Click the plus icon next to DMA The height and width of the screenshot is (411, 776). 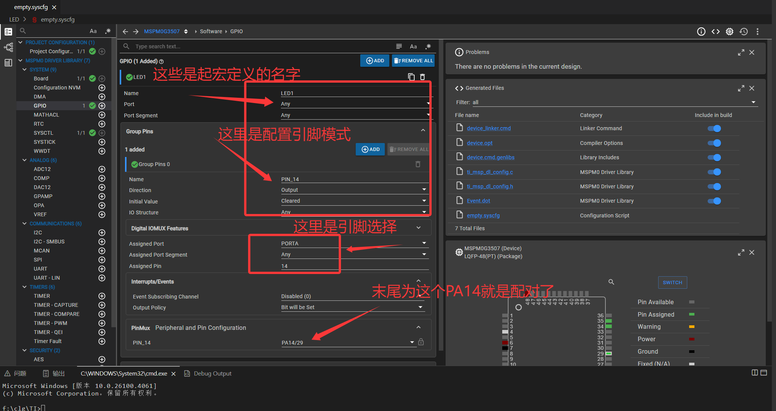click(x=102, y=97)
